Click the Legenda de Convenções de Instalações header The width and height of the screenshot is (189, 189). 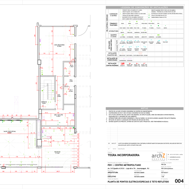coord(144,8)
